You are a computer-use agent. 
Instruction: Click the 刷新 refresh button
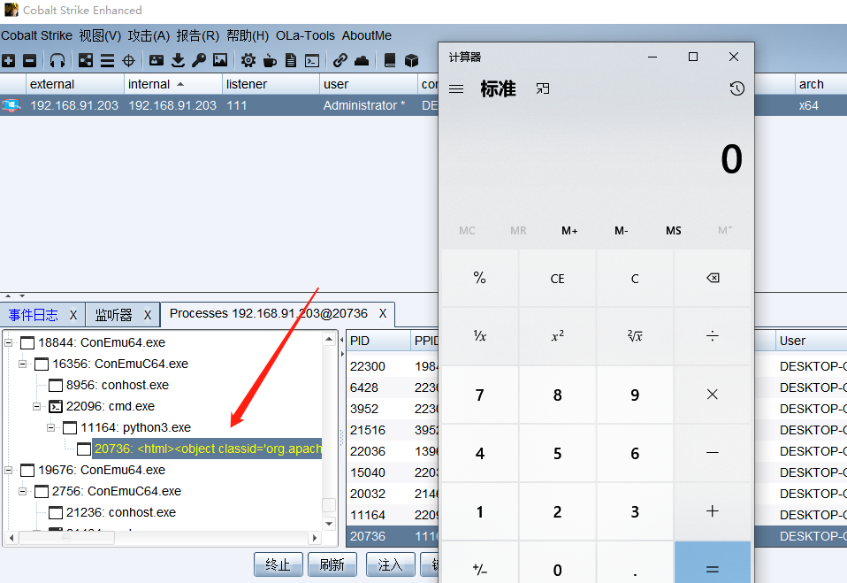pos(332,564)
